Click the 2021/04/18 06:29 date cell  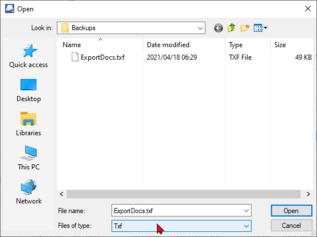(172, 57)
